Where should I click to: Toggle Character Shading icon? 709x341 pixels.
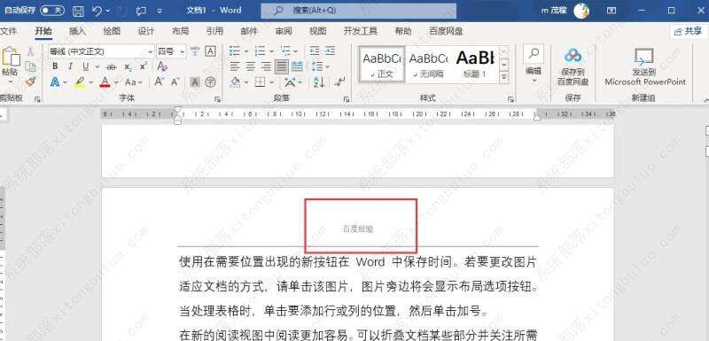pyautogui.click(x=195, y=81)
